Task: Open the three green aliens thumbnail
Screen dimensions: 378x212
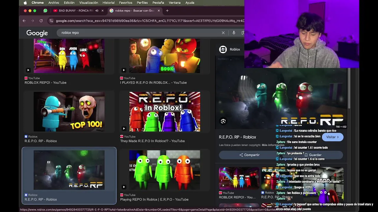Action: [164, 170]
